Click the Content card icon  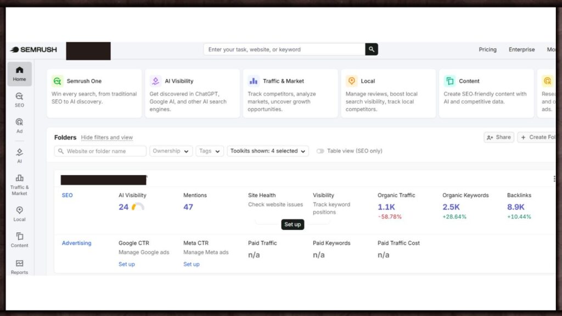click(449, 81)
